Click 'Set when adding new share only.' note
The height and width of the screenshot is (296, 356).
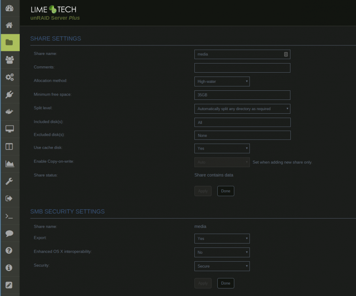(283, 162)
